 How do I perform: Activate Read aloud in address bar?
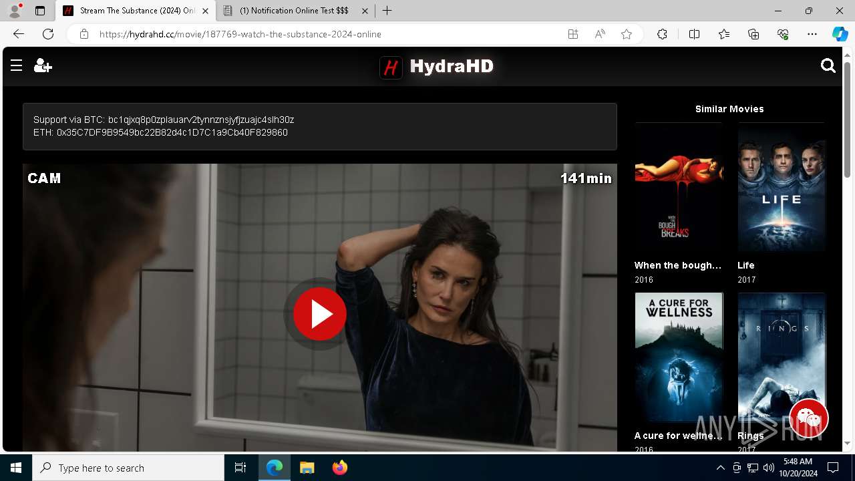click(x=600, y=34)
